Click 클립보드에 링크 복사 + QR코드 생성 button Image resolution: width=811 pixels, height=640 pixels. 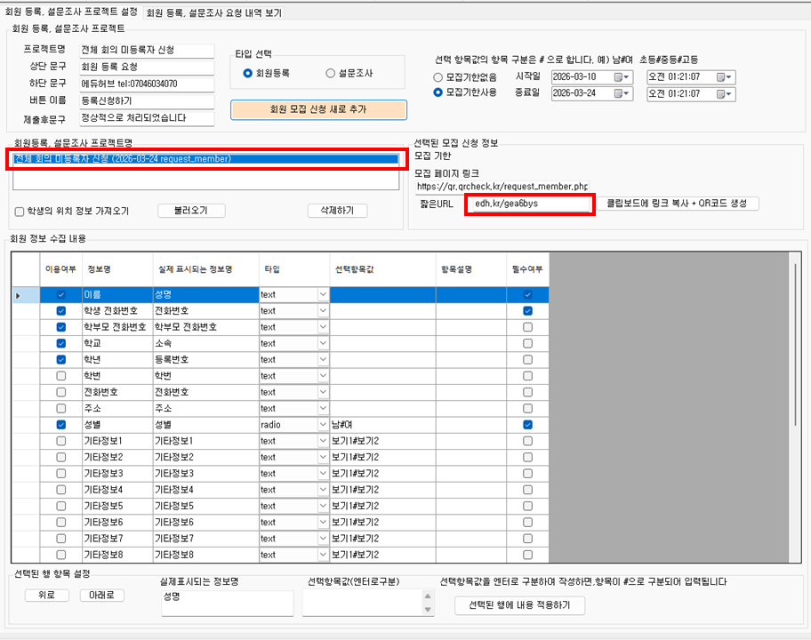pyautogui.click(x=677, y=204)
